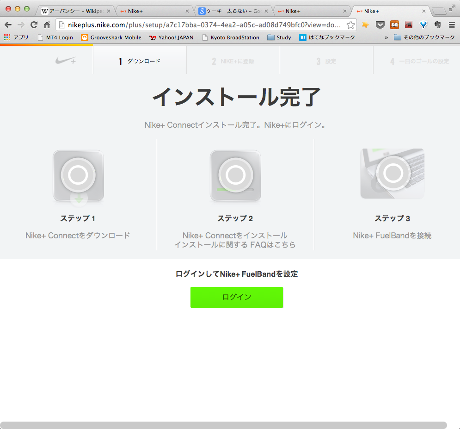The image size is (460, 429).
Task: Close the active Nike+ tab
Action: click(423, 11)
